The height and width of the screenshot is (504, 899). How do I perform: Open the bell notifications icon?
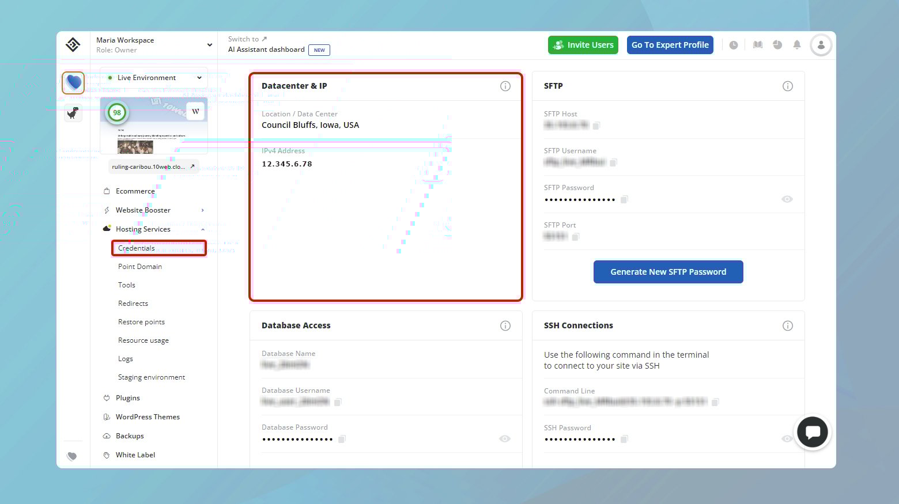(797, 45)
